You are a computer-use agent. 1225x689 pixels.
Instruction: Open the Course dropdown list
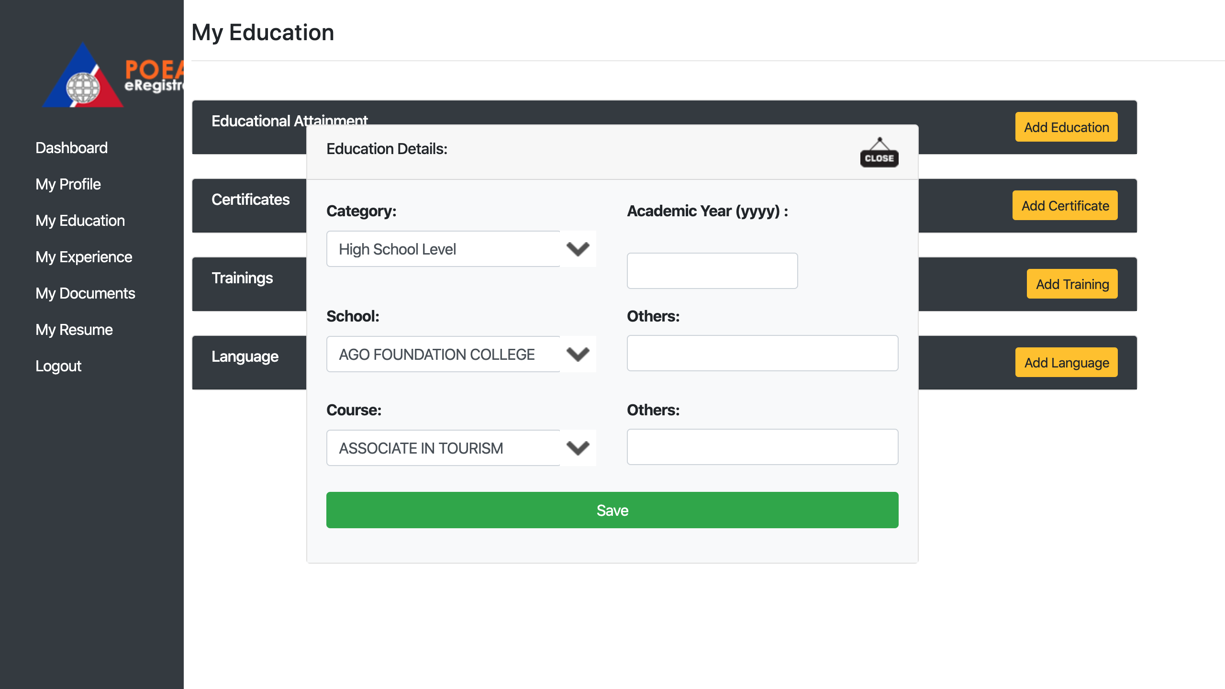(x=461, y=448)
